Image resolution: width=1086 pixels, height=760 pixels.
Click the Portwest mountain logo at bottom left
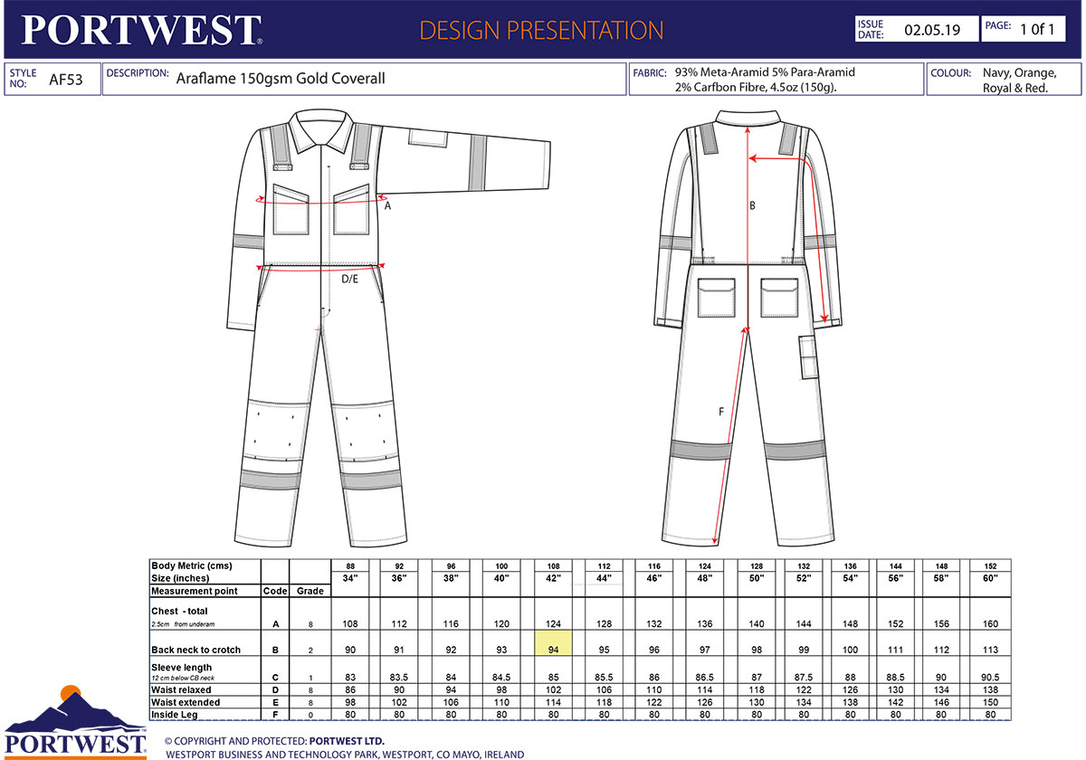(74, 721)
